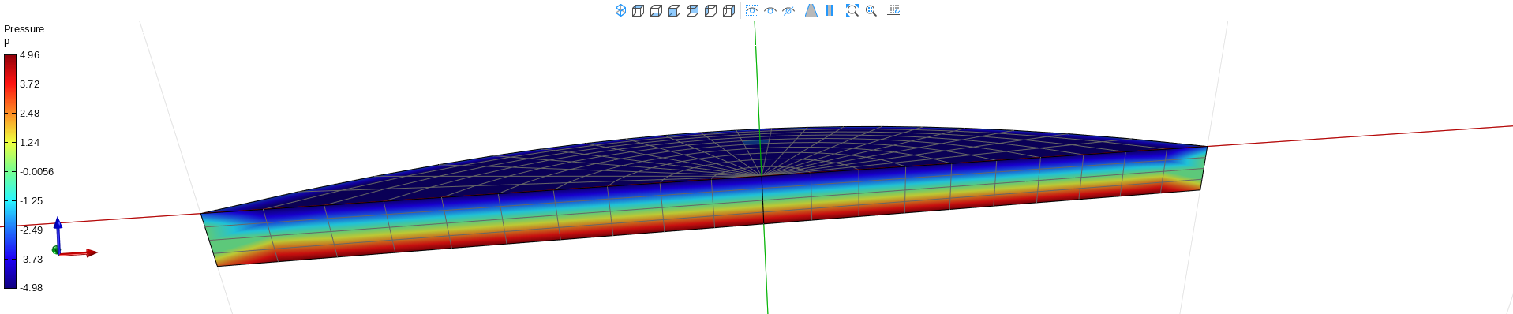Enable orthographic projection parallel-bars icon
The height and width of the screenshot is (314, 1513).
coord(830,10)
